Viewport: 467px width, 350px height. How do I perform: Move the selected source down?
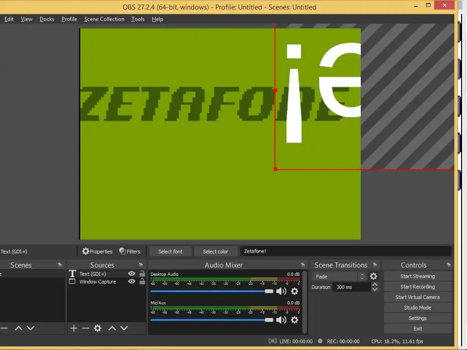click(124, 328)
